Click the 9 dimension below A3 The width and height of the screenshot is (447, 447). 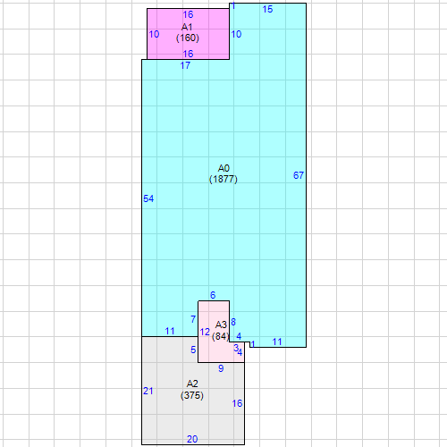[221, 368]
